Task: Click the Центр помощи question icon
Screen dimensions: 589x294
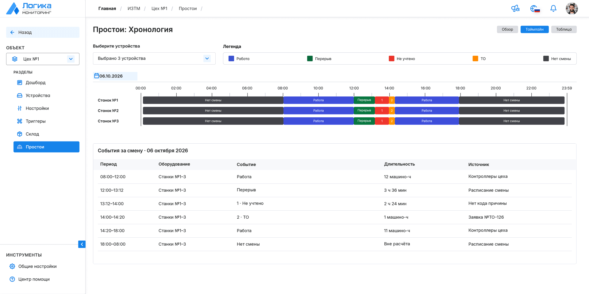Action: (x=12, y=279)
